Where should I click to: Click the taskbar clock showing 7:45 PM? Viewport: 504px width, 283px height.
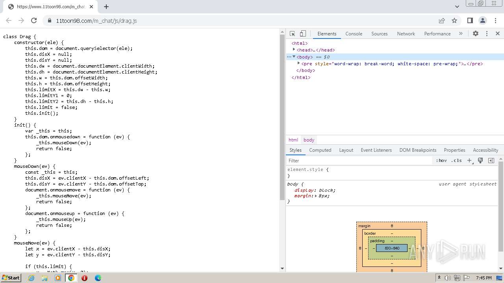pyautogui.click(x=484, y=278)
